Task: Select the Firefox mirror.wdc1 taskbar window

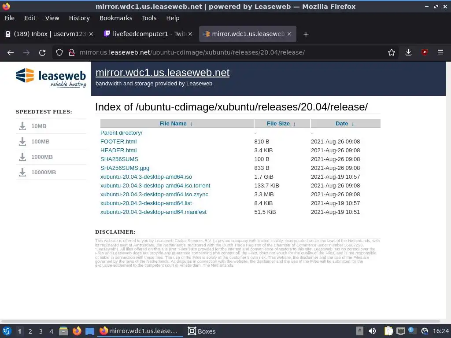Action: pyautogui.click(x=140, y=331)
